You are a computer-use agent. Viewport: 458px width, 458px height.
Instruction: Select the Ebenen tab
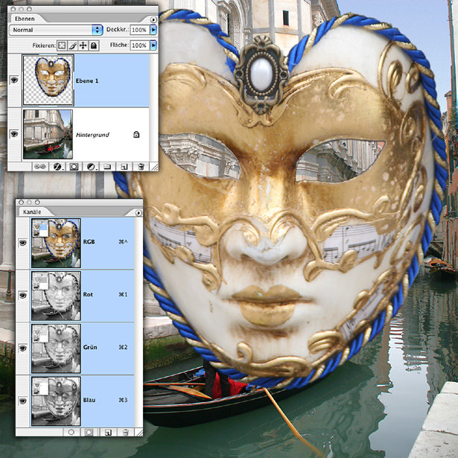point(24,18)
